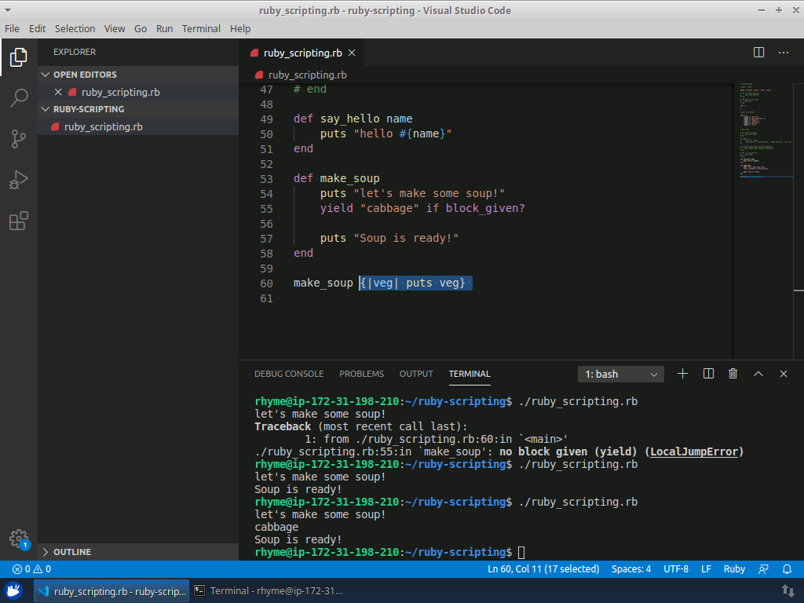This screenshot has height=603, width=804.
Task: Open the notifications bell in status bar
Action: (787, 569)
